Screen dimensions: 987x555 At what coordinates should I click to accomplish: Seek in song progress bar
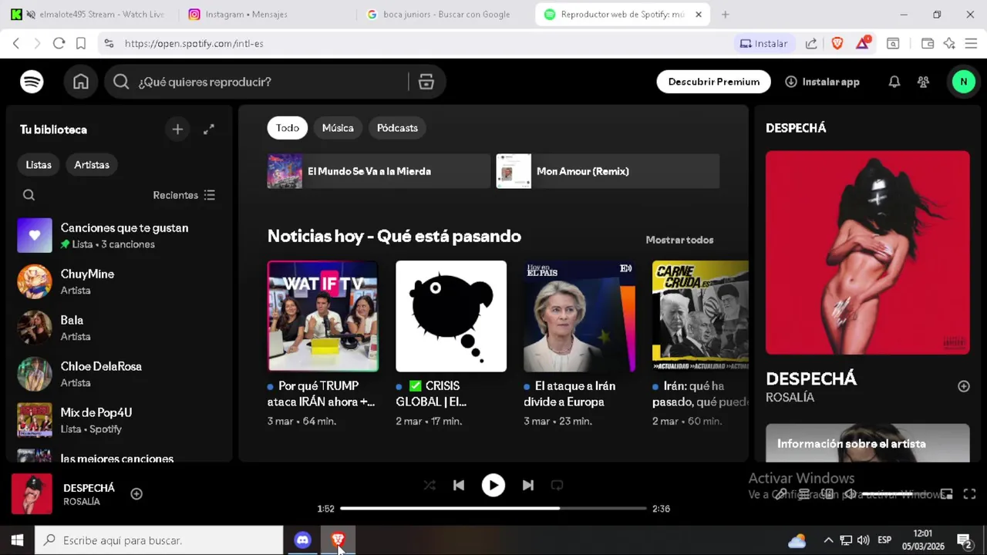click(493, 509)
